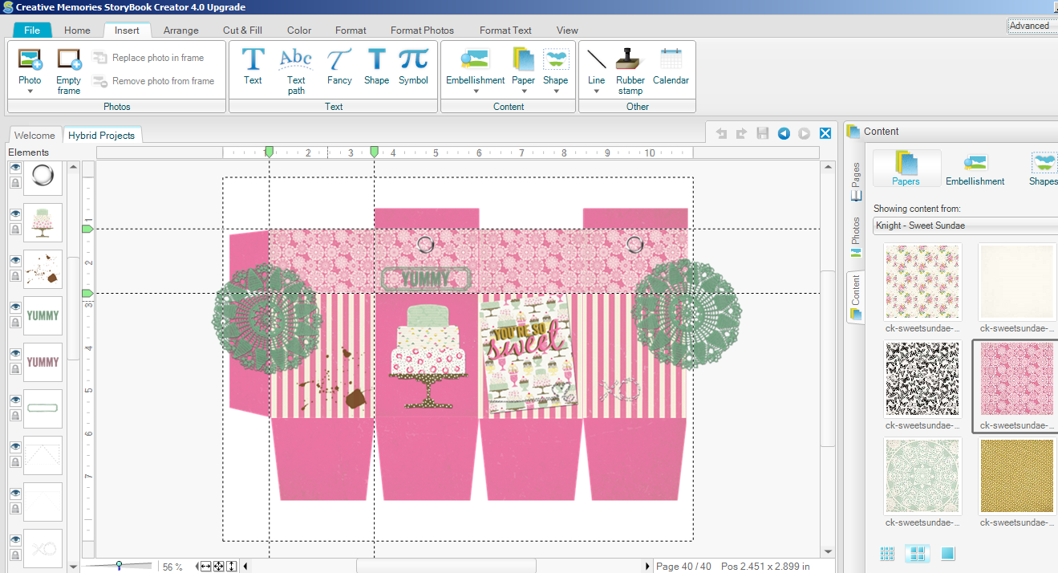The image size is (1058, 573).
Task: Click the redo arrow above the canvas
Action: coord(741,134)
